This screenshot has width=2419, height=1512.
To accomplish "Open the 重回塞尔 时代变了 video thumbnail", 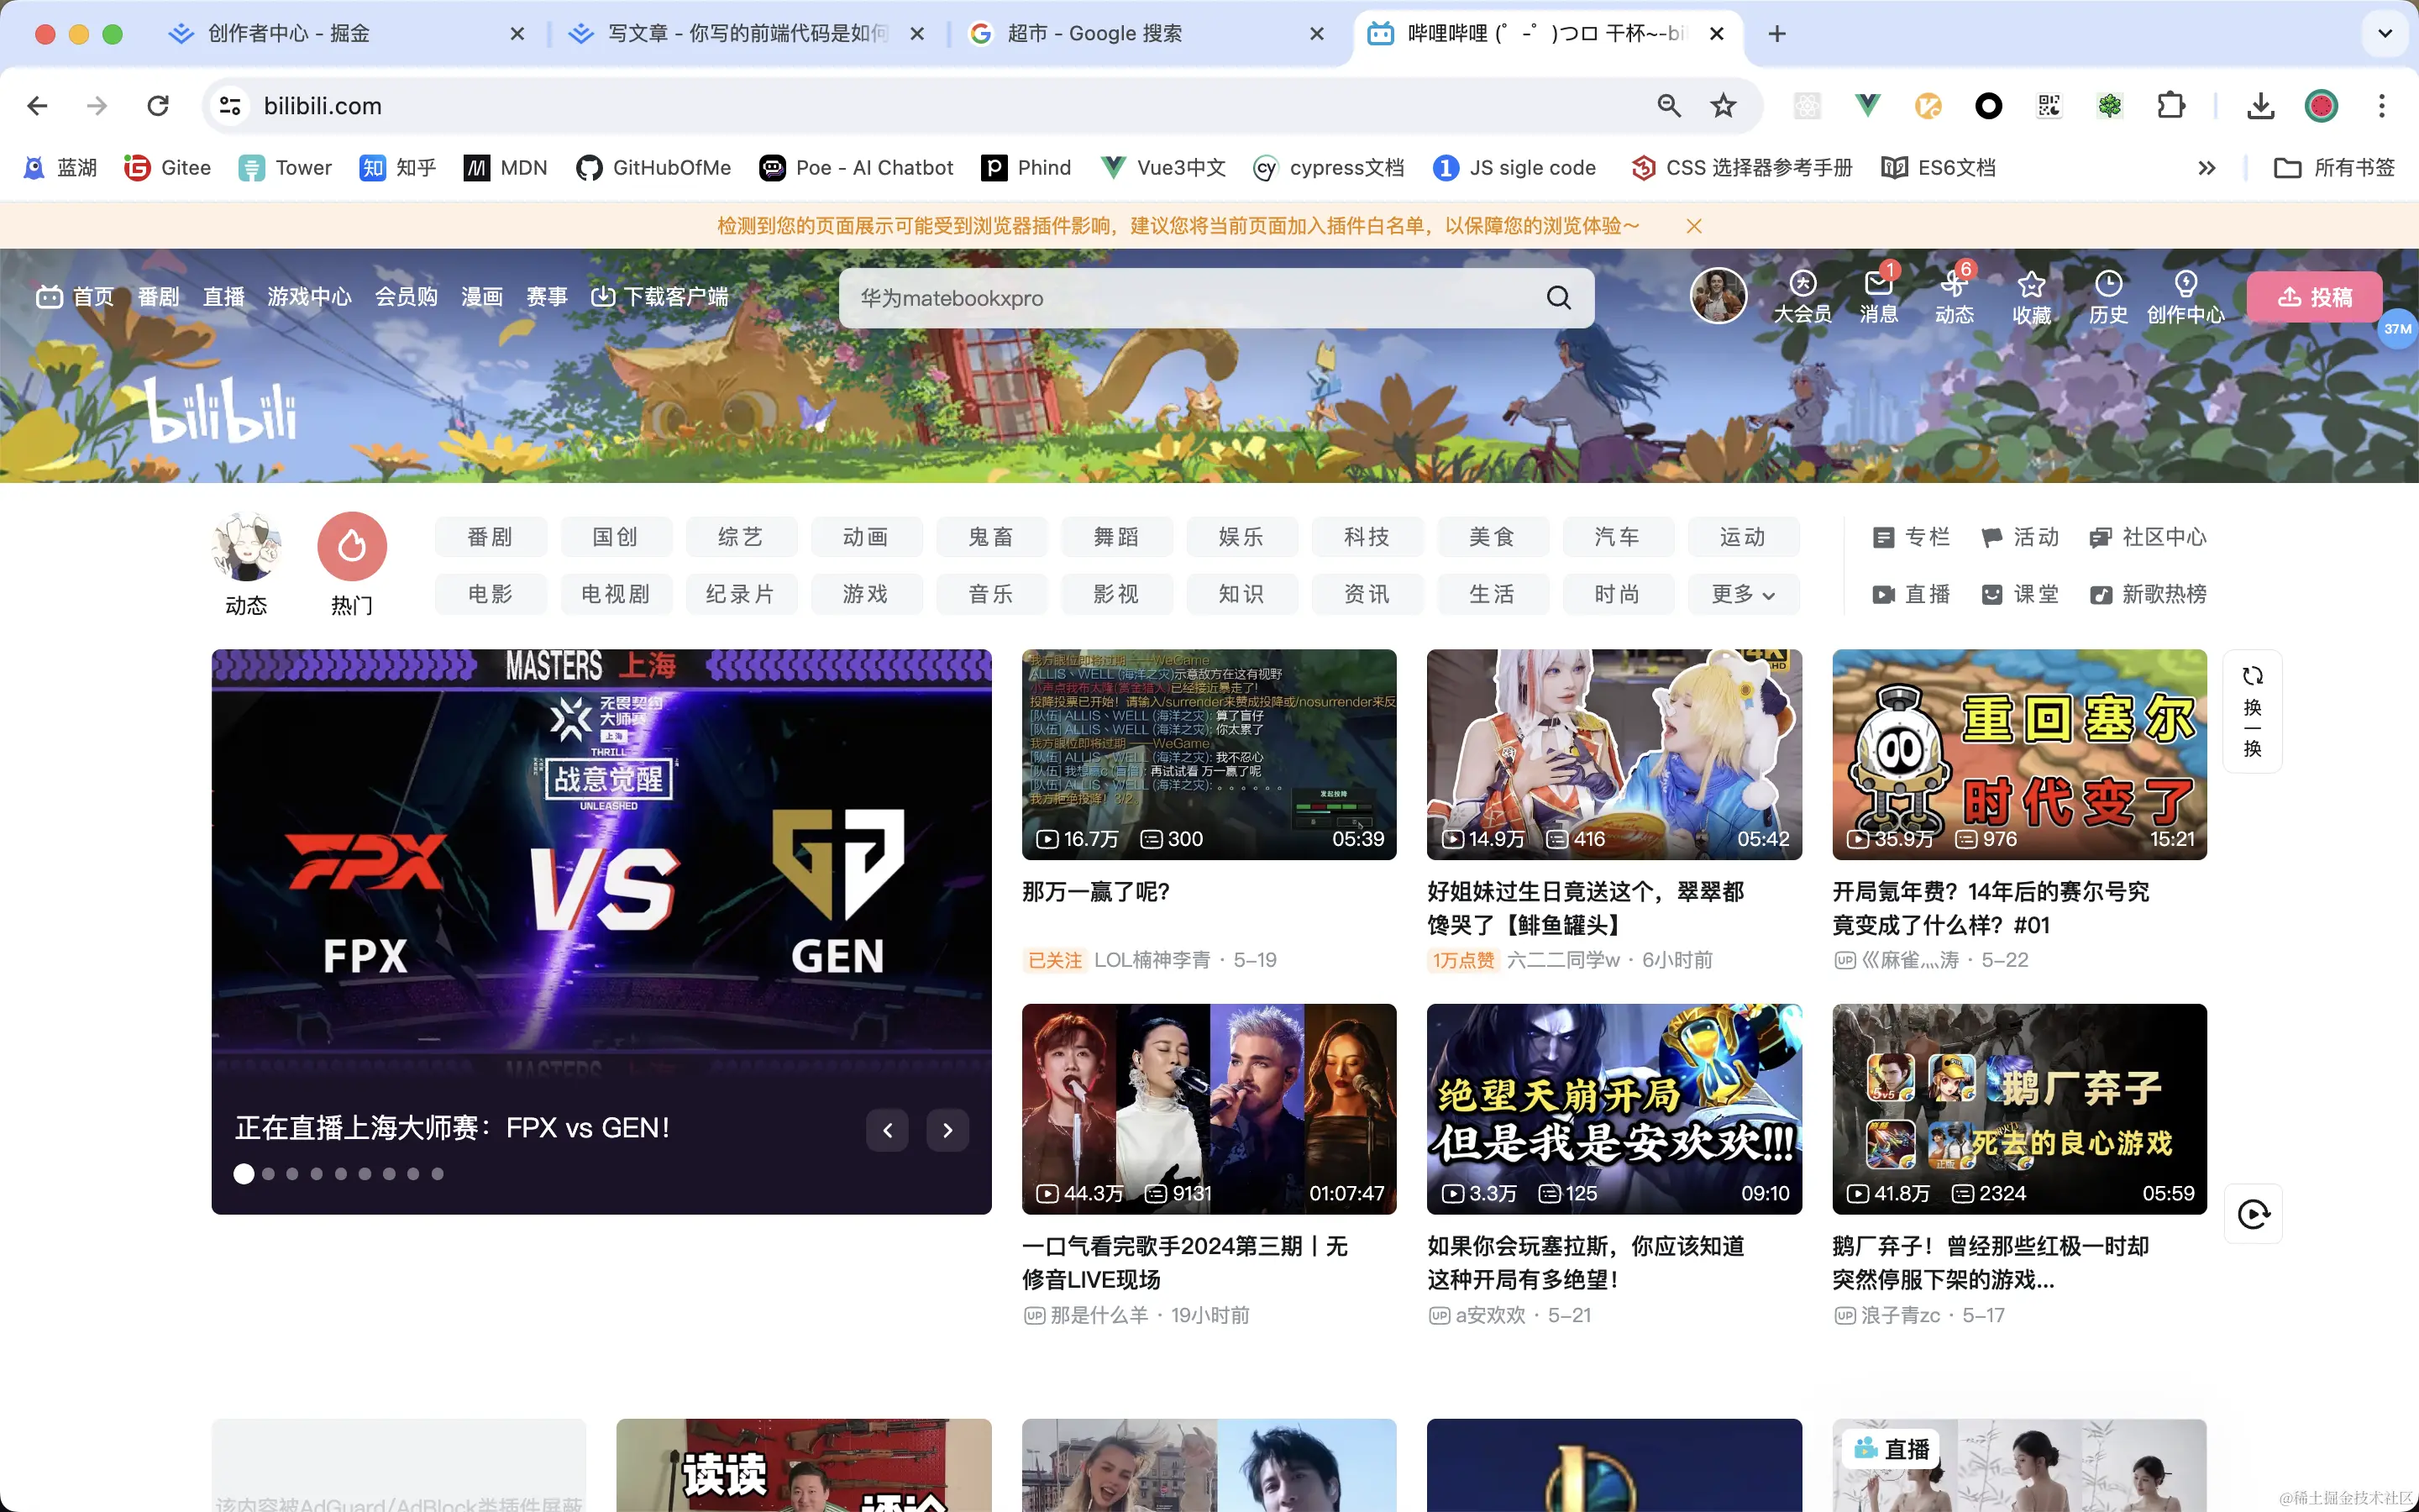I will [2019, 755].
